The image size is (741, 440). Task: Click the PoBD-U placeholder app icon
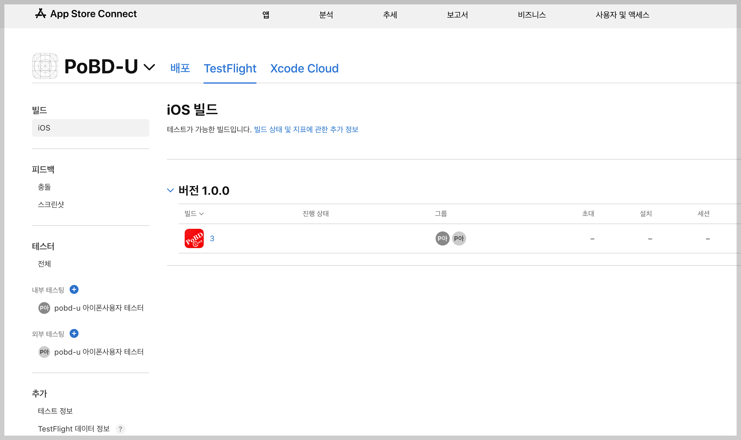click(45, 66)
